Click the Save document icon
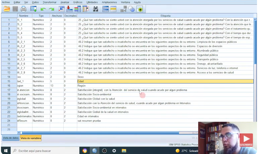Image resolution: width=258 pixels, height=154 pixels. point(15,9)
